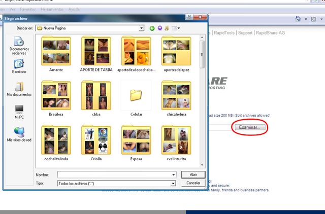This screenshot has width=325, height=214.
Task: Click the Abrir button
Action: tap(193, 174)
